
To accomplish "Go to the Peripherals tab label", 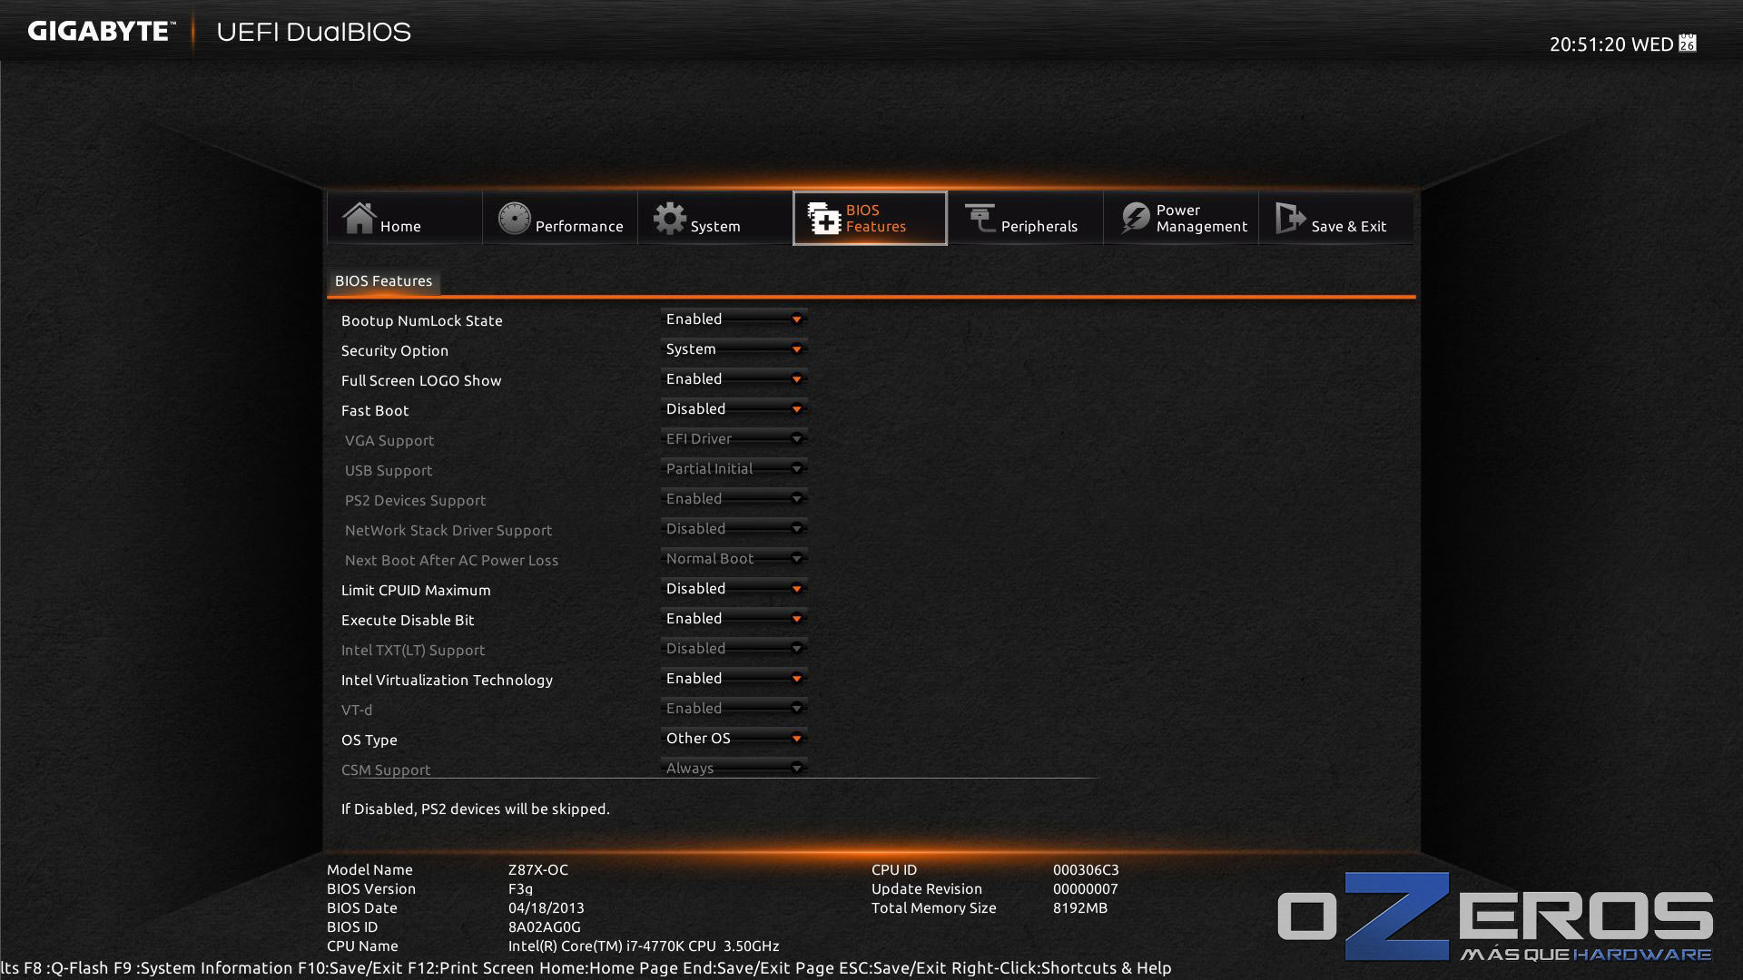I will 1039,226.
